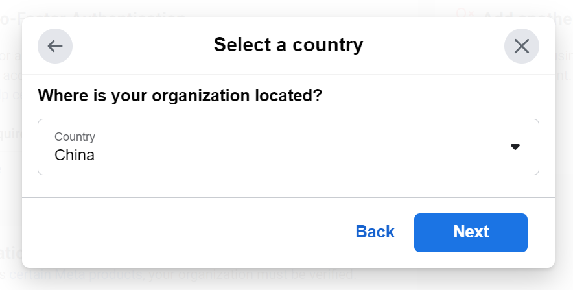Go to previous step using header arrow
The image size is (573, 290).
pyautogui.click(x=55, y=46)
